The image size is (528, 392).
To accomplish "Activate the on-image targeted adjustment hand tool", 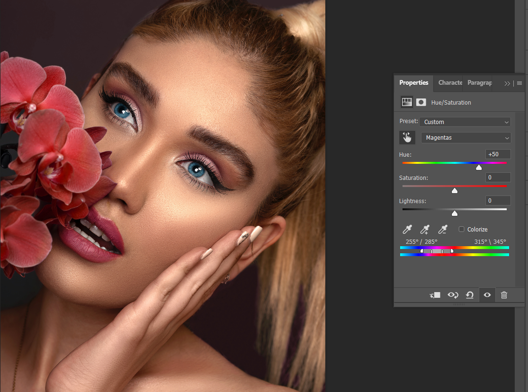I will (407, 137).
